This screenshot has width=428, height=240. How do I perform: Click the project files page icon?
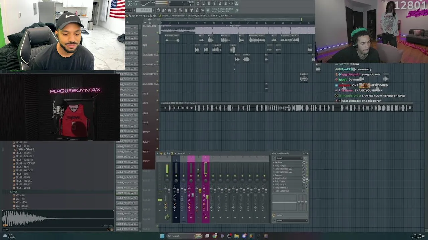186,10
